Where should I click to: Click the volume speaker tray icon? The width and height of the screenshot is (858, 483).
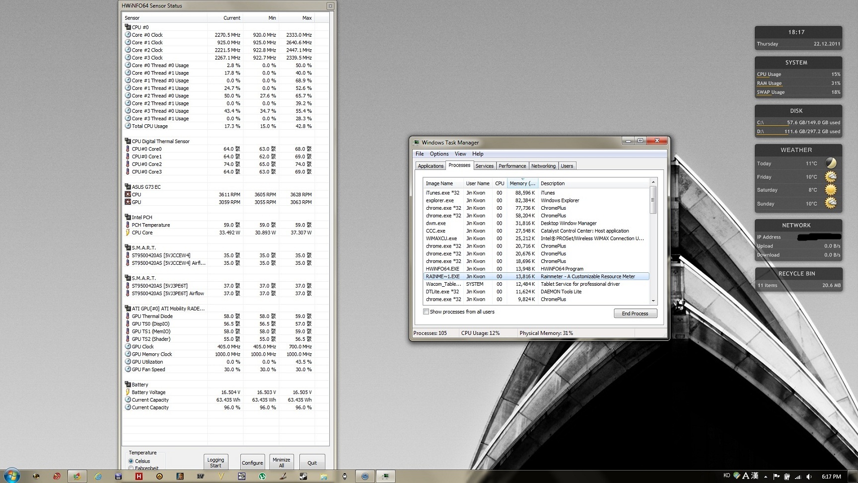(x=809, y=477)
